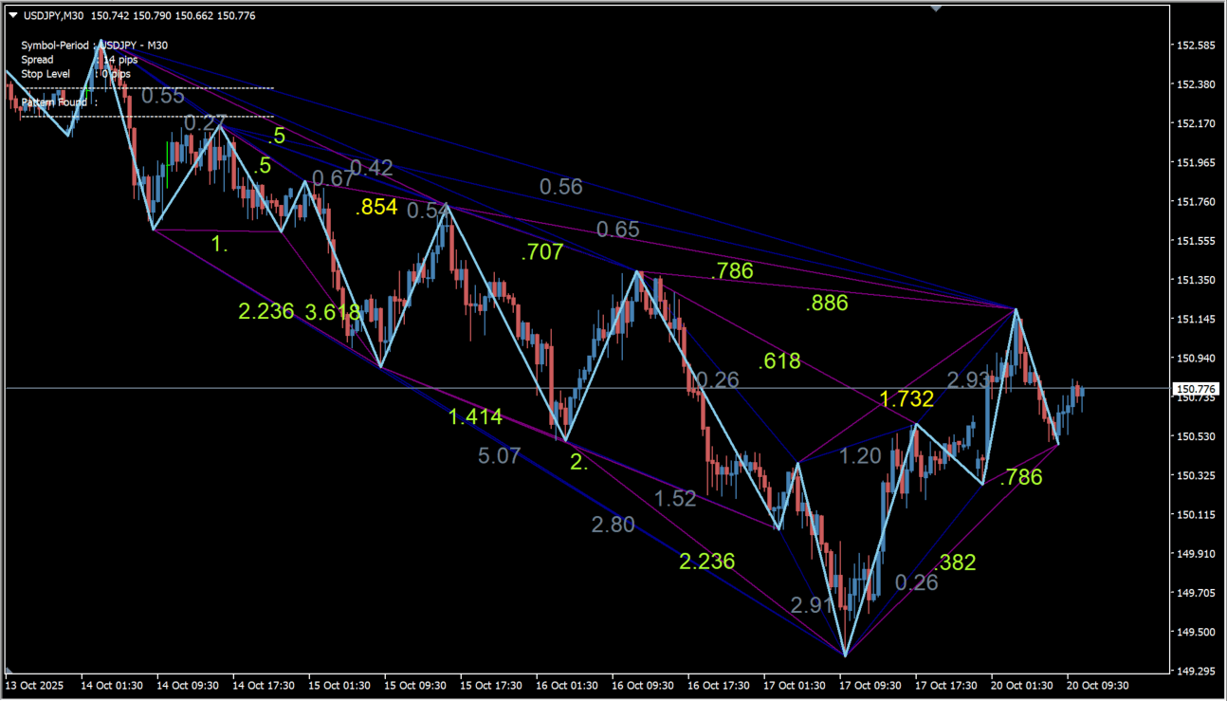Viewport: 1227px width, 701px height.
Task: Click the green .382 ratio label
Action: (954, 563)
